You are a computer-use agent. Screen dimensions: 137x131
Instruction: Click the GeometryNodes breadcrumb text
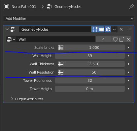click(68, 7)
